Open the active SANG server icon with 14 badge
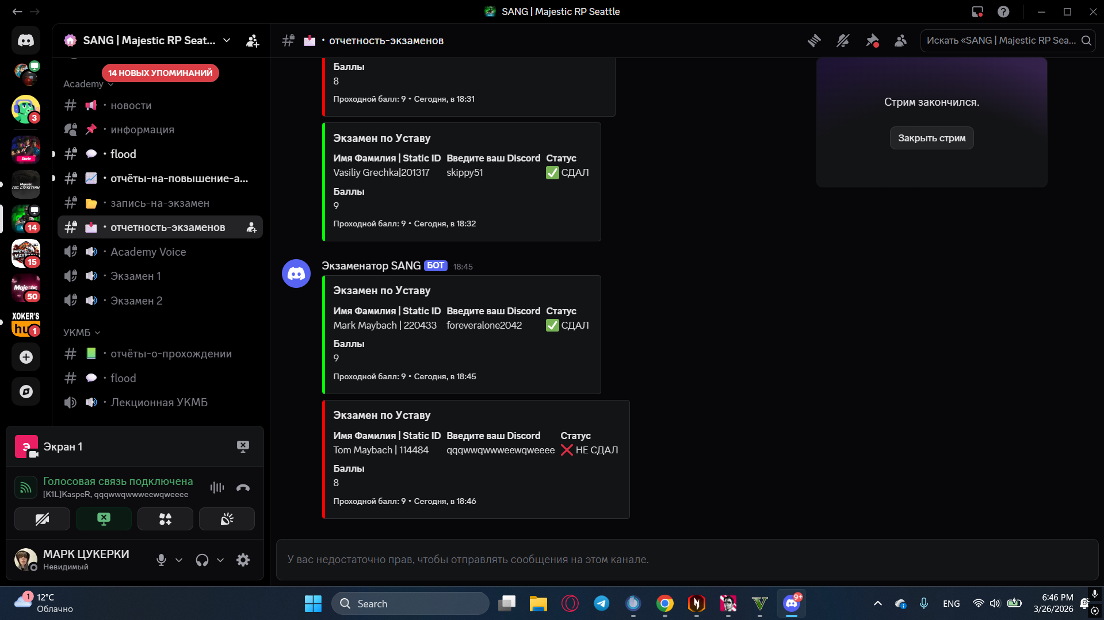This screenshot has height=620, width=1104. point(26,219)
